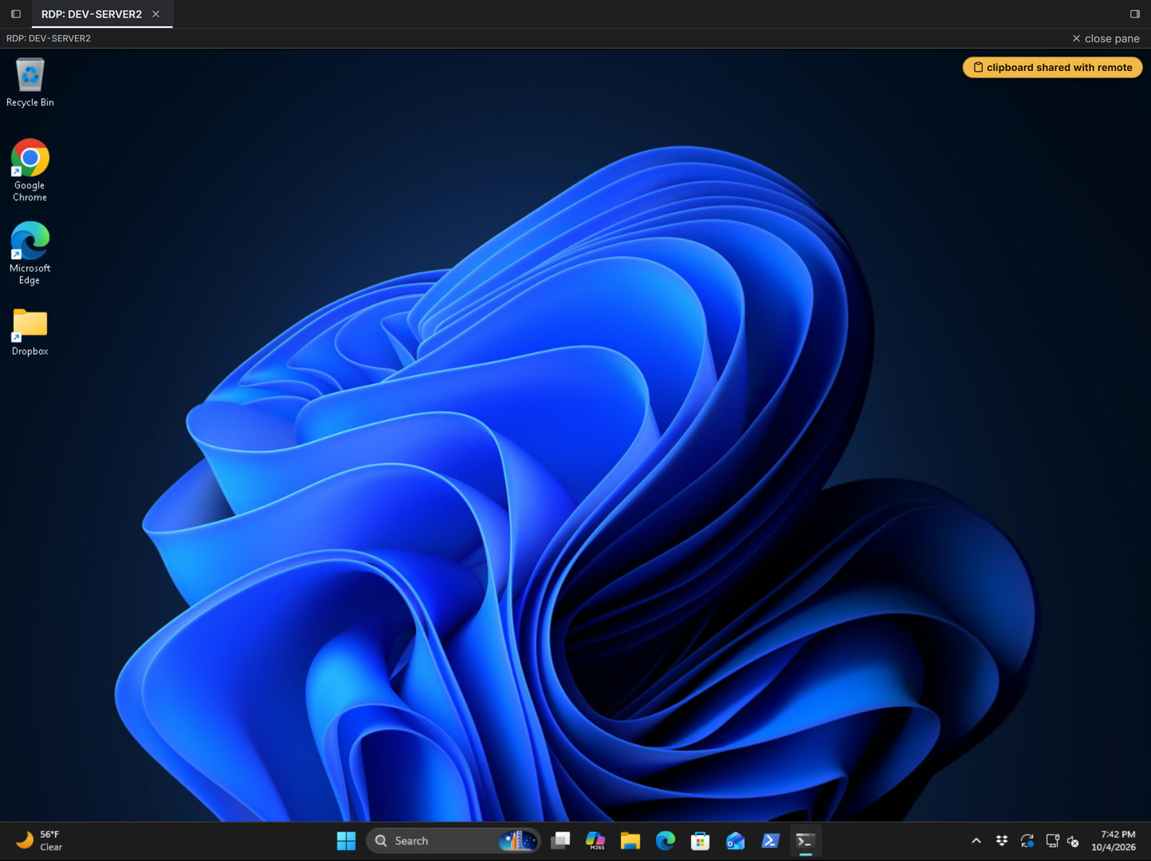Click the clipboard shared with remote badge

pyautogui.click(x=1052, y=68)
